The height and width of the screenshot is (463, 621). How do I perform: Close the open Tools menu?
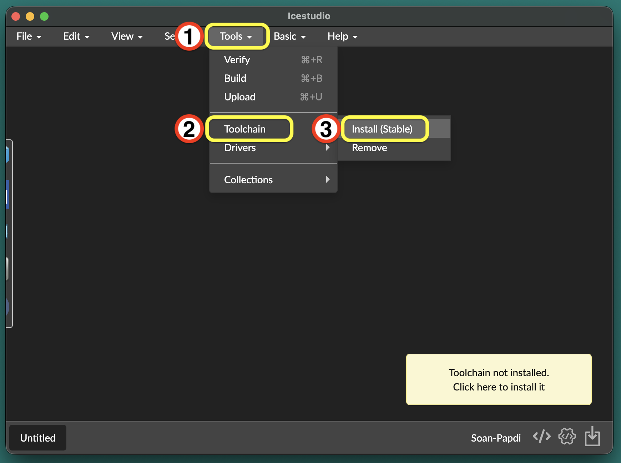236,36
